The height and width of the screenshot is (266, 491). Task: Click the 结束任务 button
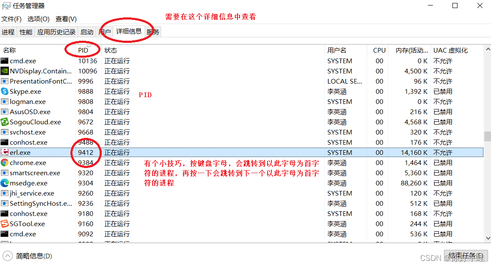pyautogui.click(x=466, y=256)
